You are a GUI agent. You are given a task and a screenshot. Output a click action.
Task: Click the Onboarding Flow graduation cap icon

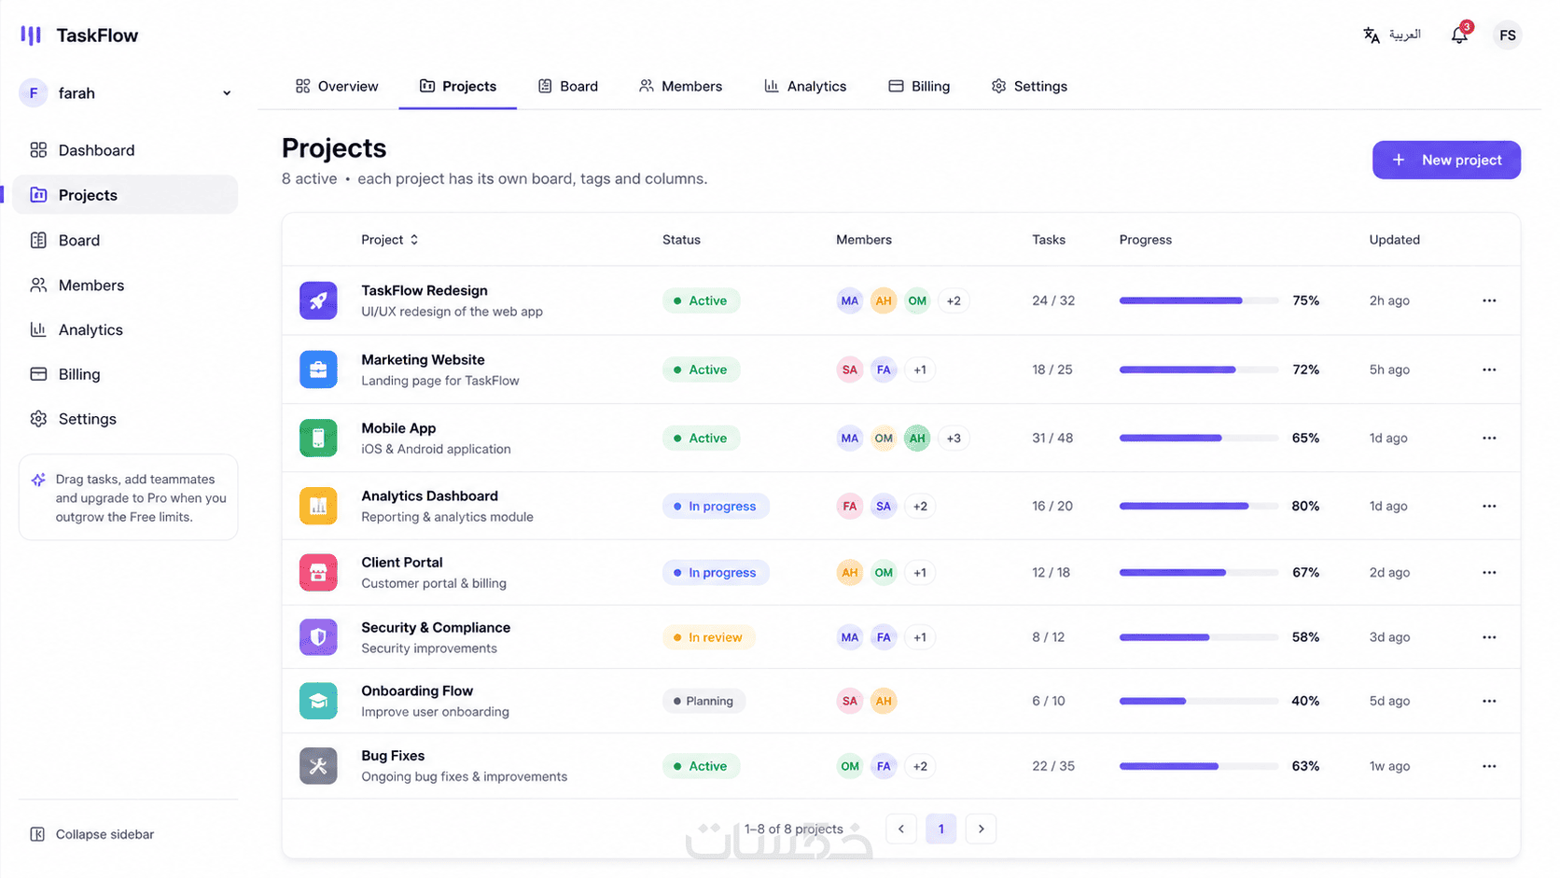[318, 701]
